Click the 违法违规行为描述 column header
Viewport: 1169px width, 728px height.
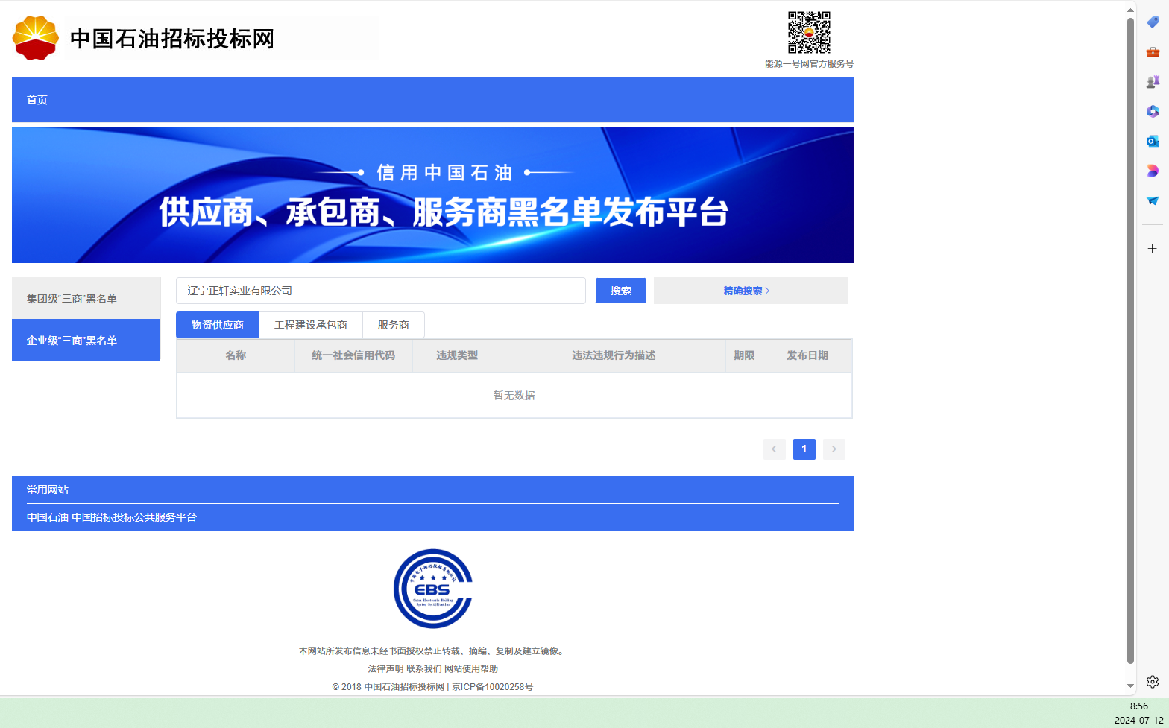(x=614, y=355)
